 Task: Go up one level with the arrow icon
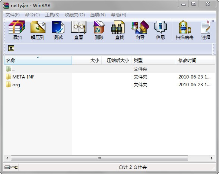[x=11, y=48]
